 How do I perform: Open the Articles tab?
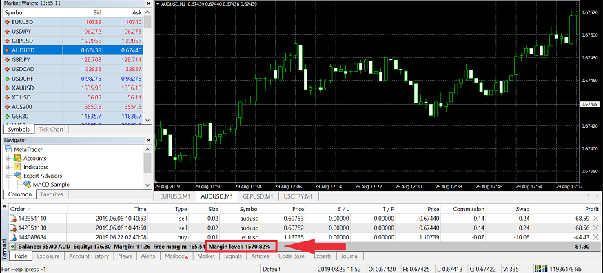point(260,256)
